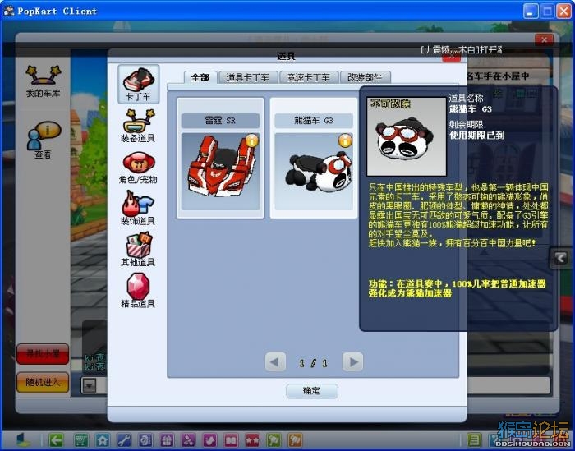
Task: Switch to the 改装部件 tab
Action: pyautogui.click(x=365, y=77)
